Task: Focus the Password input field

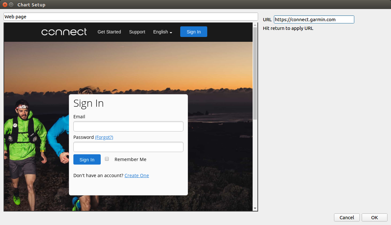Action: [x=128, y=147]
